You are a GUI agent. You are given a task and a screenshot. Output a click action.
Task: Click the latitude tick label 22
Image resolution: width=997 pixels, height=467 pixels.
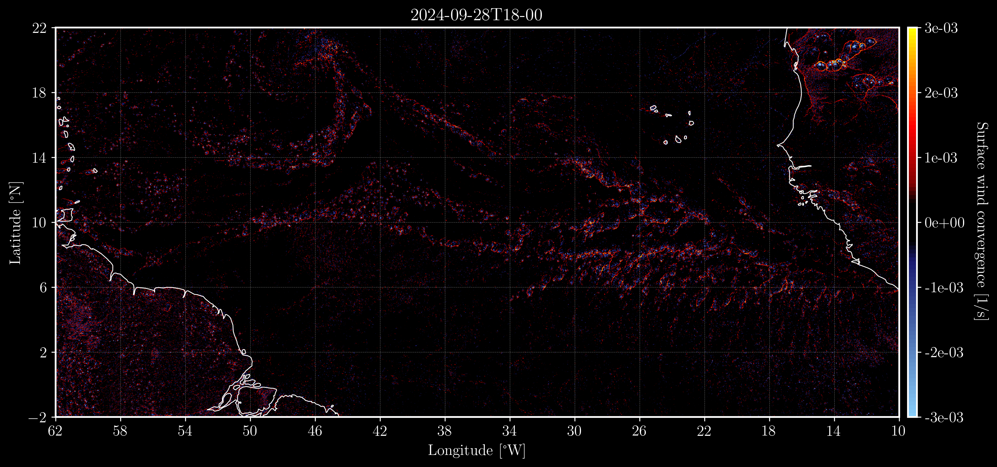(x=39, y=28)
